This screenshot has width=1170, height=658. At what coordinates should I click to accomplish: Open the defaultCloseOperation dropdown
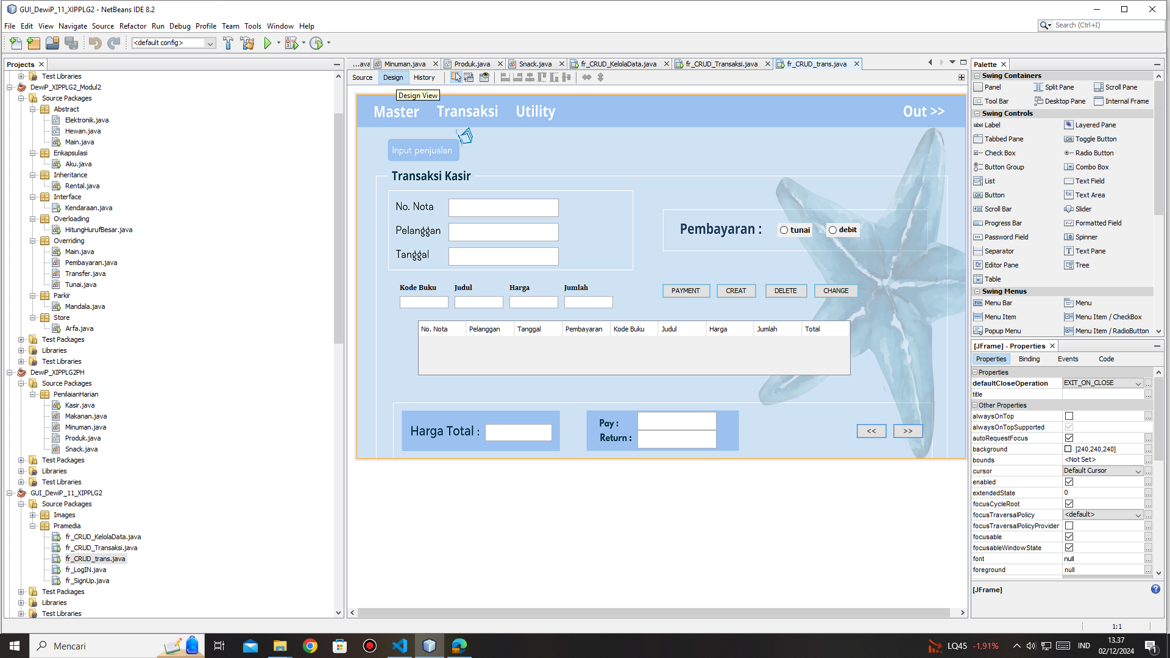(1138, 383)
